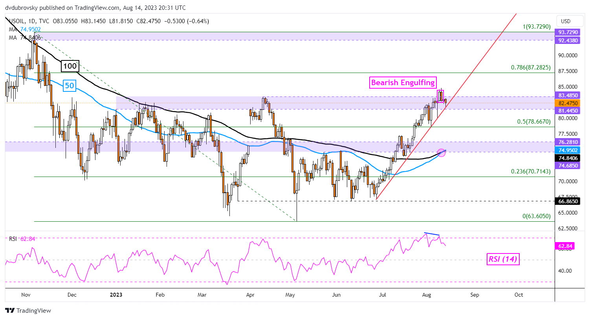
Task: Click the Bearish Engulfing annotation label
Action: click(x=403, y=82)
